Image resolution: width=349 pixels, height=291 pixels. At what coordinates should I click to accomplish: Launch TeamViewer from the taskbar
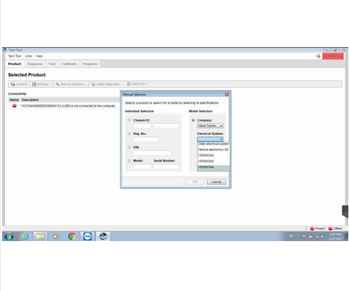pos(87,236)
